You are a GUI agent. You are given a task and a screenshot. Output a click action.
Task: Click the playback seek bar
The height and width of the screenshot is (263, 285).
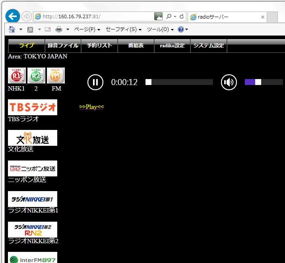[179, 82]
